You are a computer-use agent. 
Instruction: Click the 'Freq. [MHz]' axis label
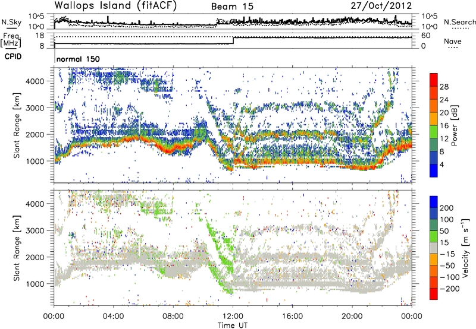11,40
